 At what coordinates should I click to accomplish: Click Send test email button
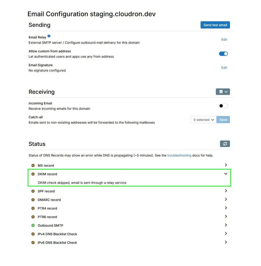point(215,25)
